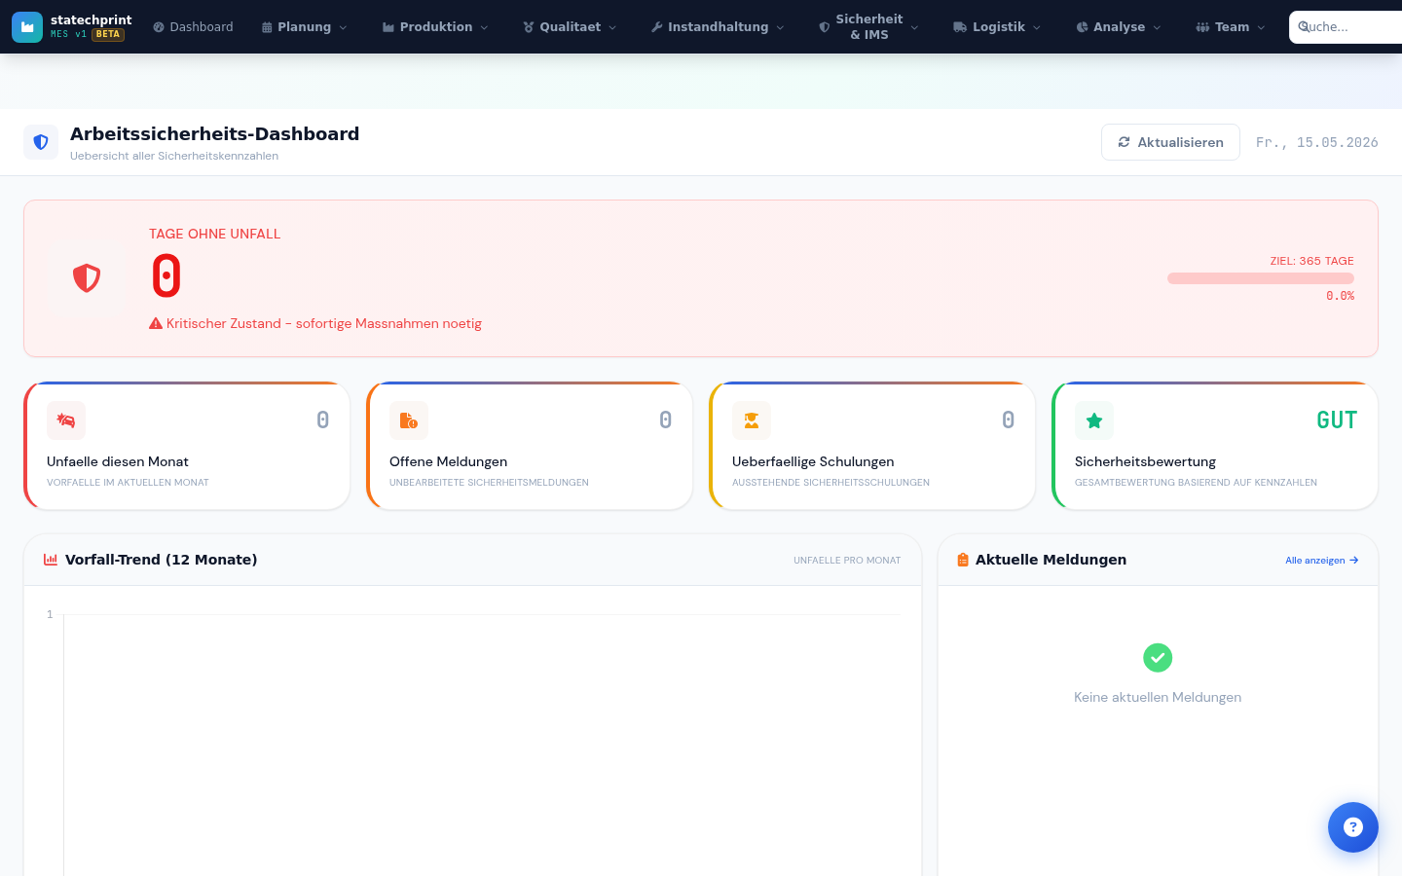Click the TAGE OHNE UNFALL label

click(x=214, y=234)
